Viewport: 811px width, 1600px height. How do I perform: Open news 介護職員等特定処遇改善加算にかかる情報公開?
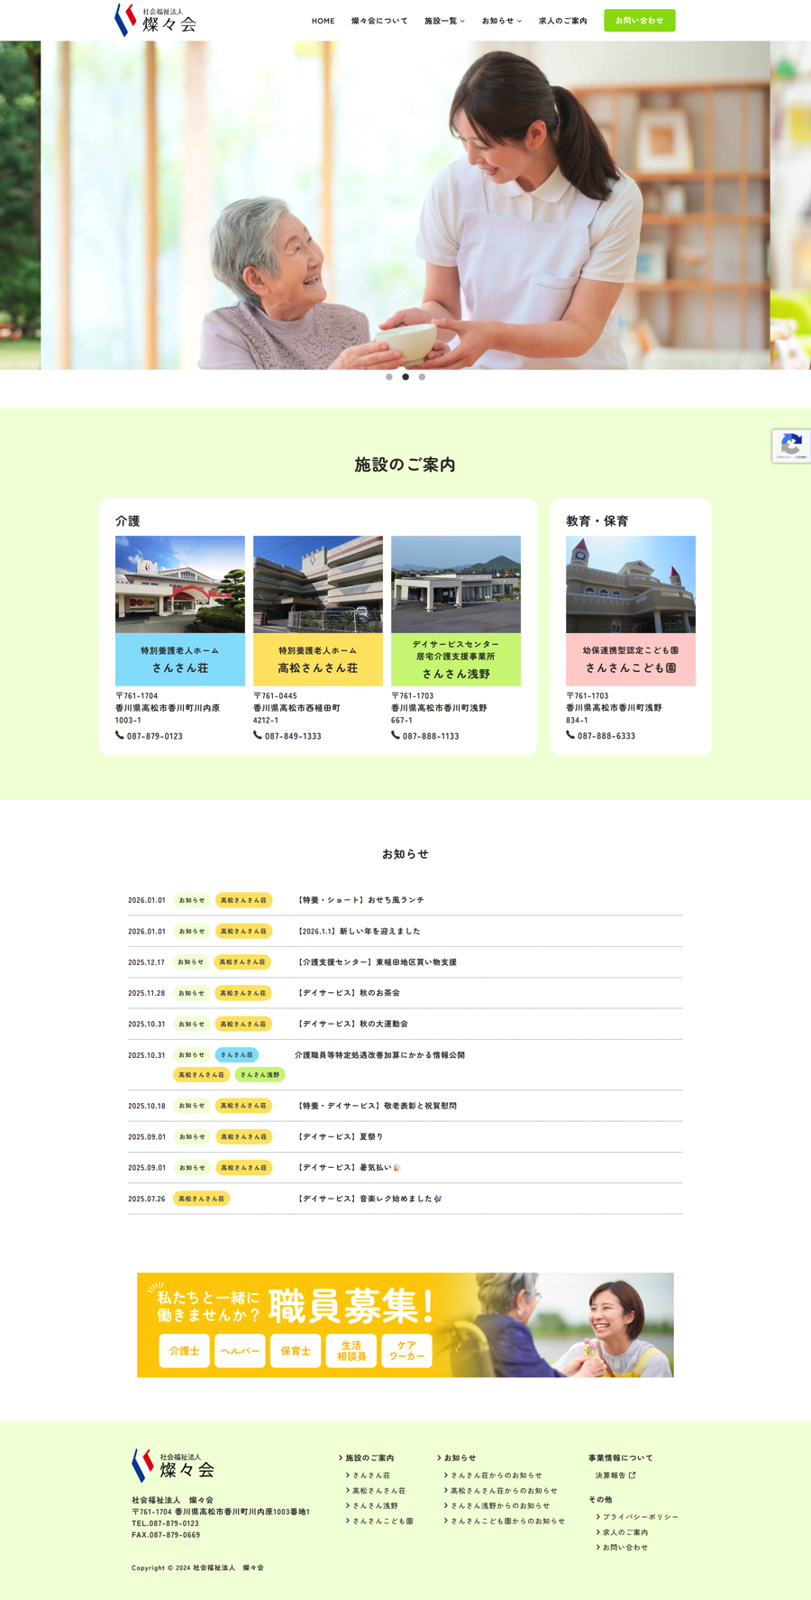pos(379,1054)
